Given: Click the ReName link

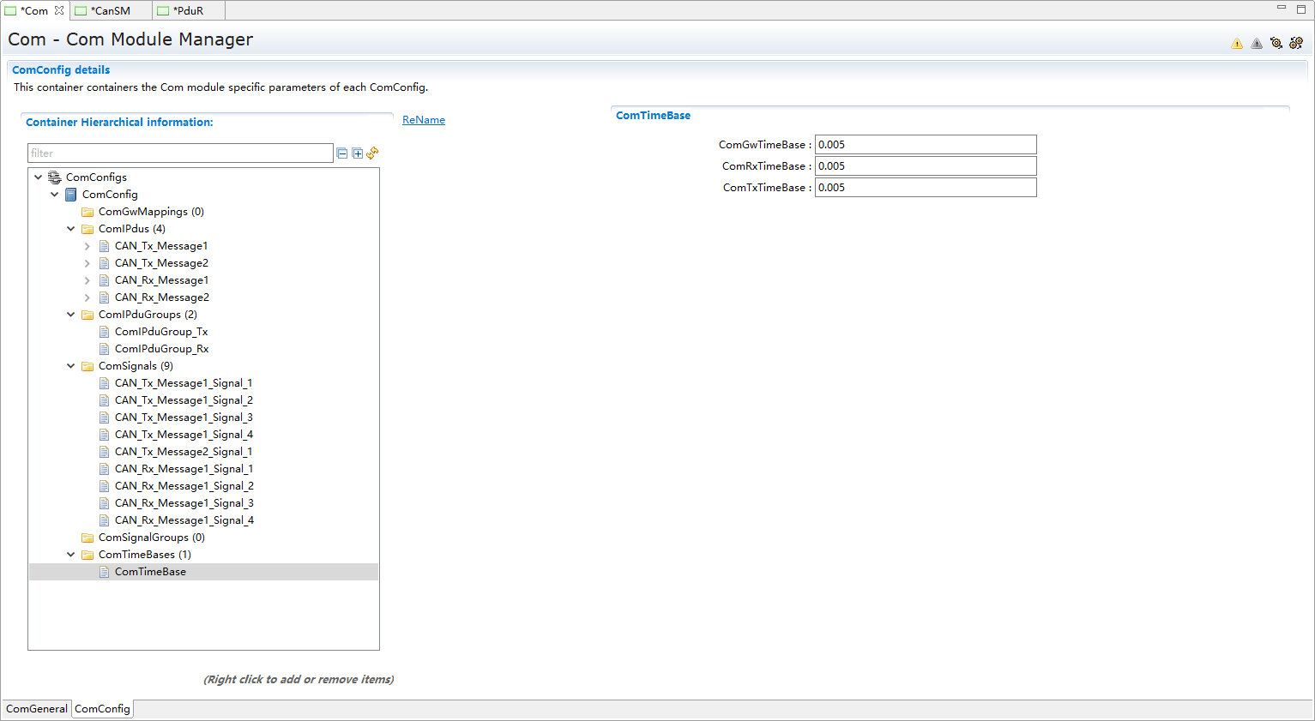Looking at the screenshot, I should [x=424, y=120].
